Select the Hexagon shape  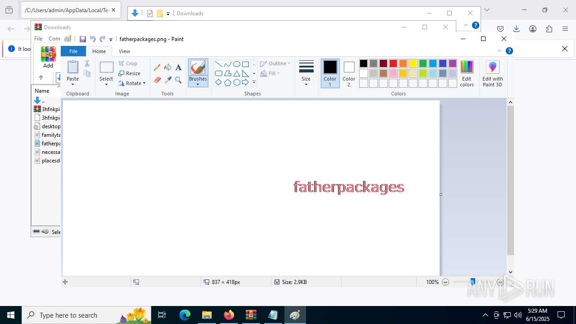(236, 82)
